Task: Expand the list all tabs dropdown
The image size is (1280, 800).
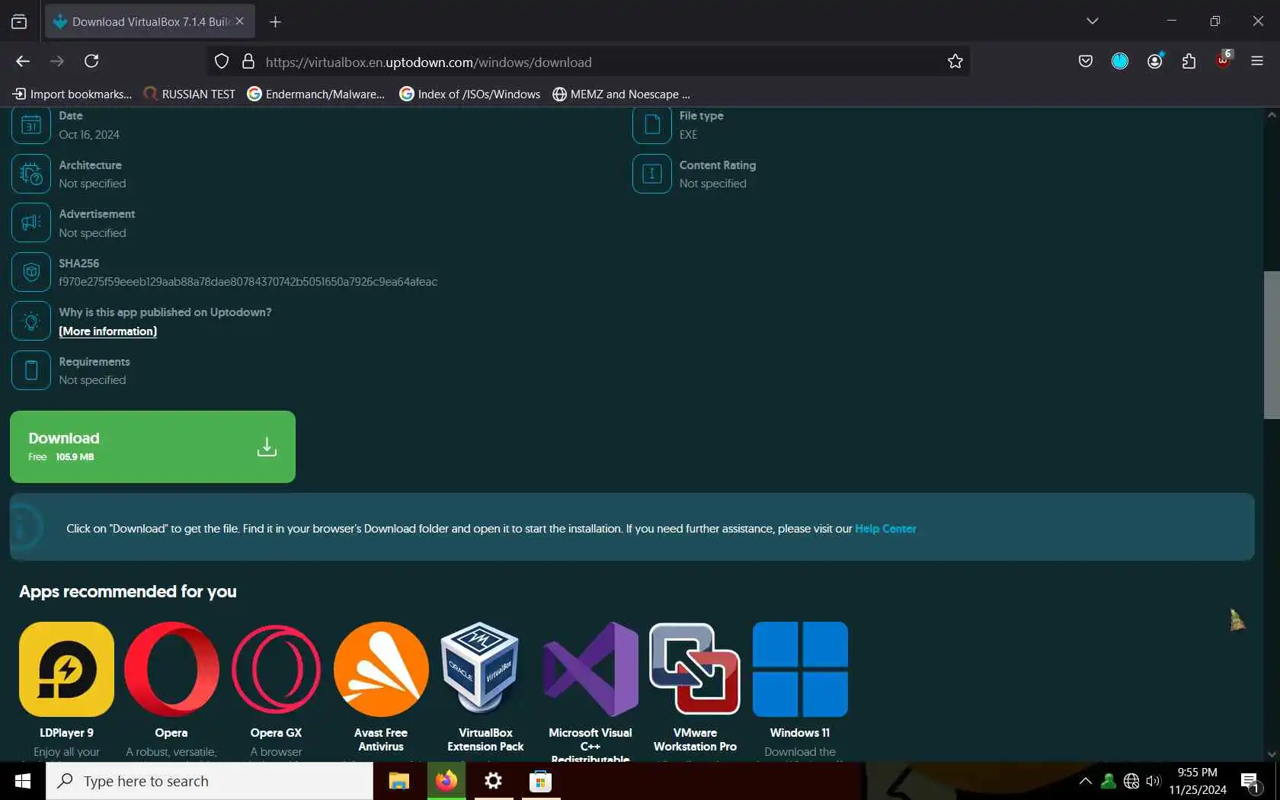Action: 1093,21
